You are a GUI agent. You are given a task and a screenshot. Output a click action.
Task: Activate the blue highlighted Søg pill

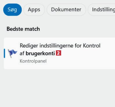(12, 10)
